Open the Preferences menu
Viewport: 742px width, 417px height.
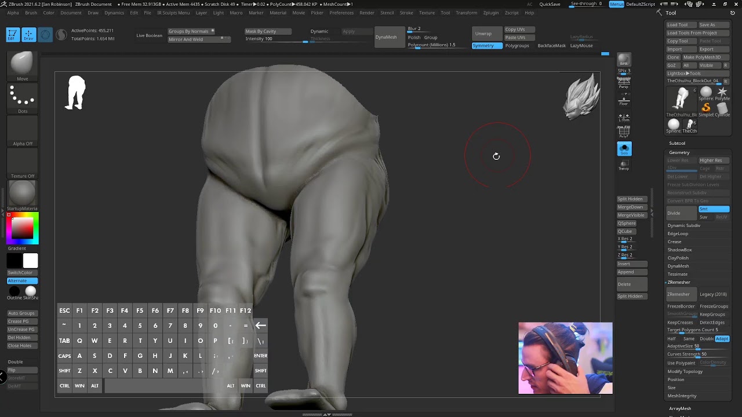(341, 13)
